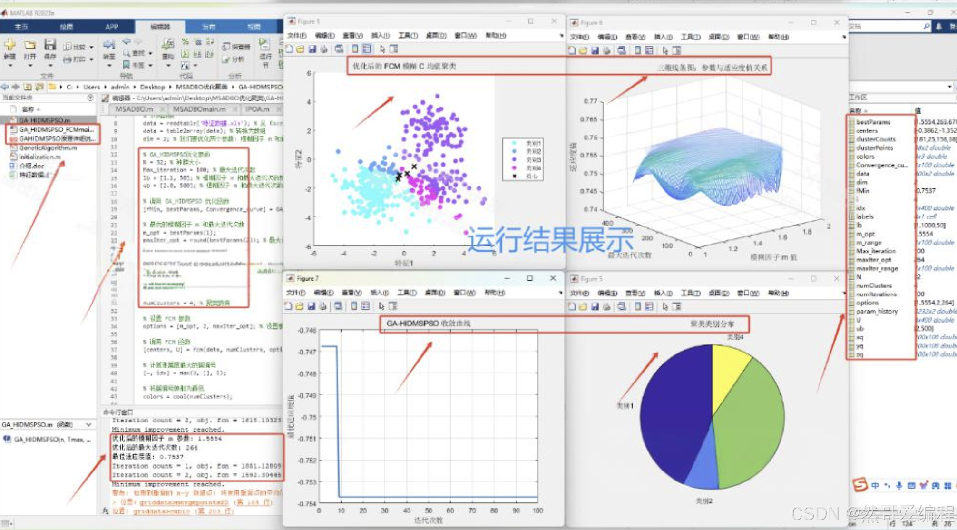Click the Print icon in the Figure 7 toolbar
The image size is (957, 530).
pos(323,306)
